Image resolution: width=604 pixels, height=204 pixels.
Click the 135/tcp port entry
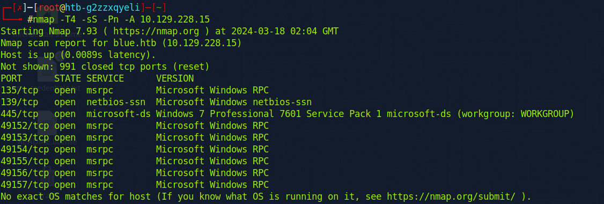19,90
